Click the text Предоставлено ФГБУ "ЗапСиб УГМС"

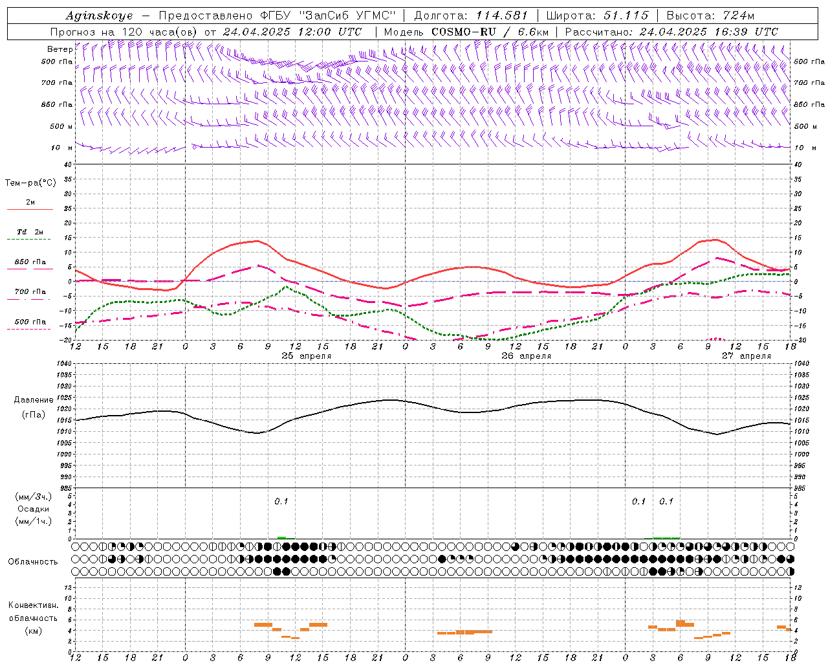click(277, 16)
